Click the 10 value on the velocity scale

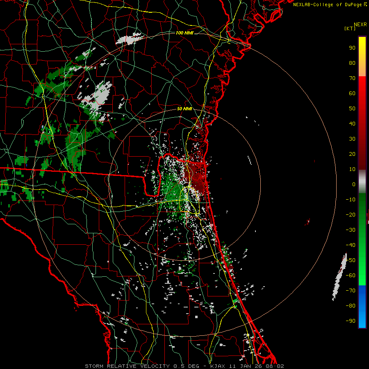(352, 169)
